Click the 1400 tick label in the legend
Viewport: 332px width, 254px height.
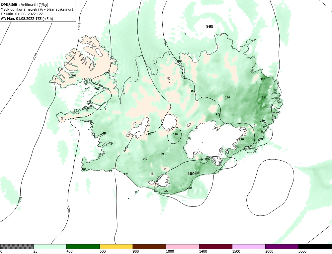point(203,252)
